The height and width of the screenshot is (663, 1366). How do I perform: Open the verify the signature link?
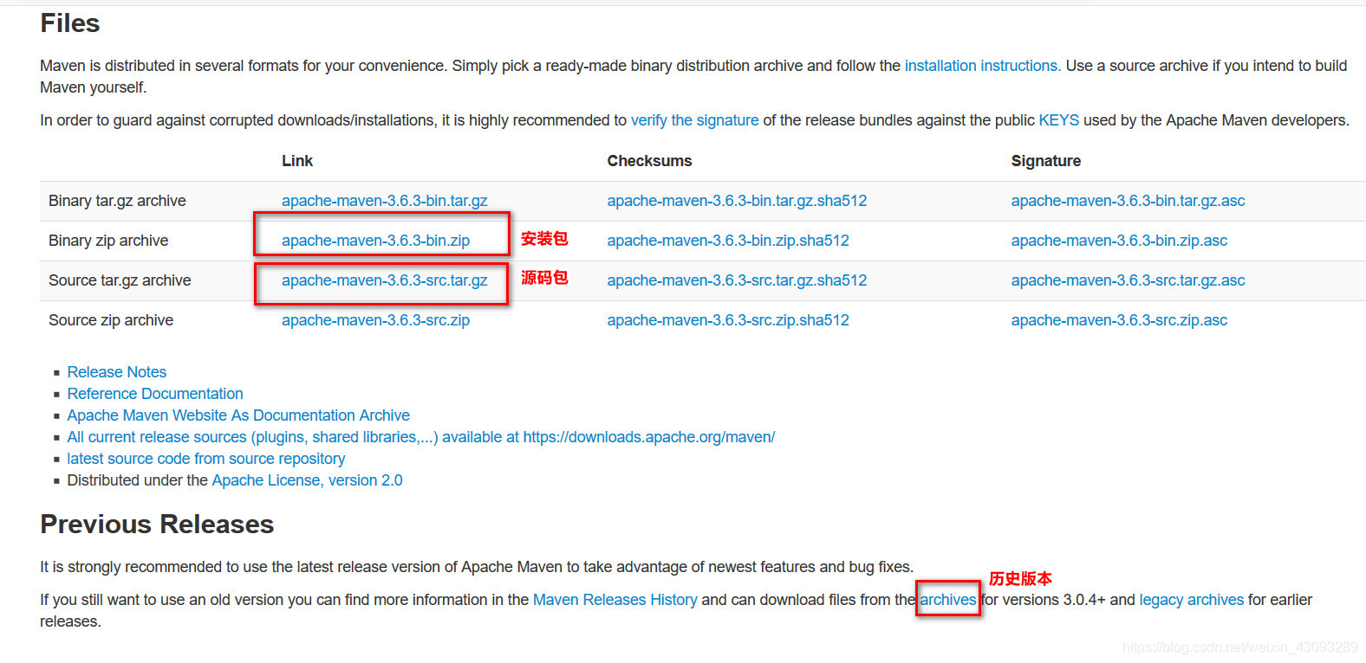[694, 120]
